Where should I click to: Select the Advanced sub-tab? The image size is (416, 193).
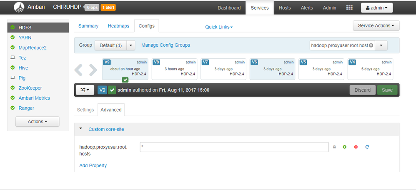(x=111, y=110)
